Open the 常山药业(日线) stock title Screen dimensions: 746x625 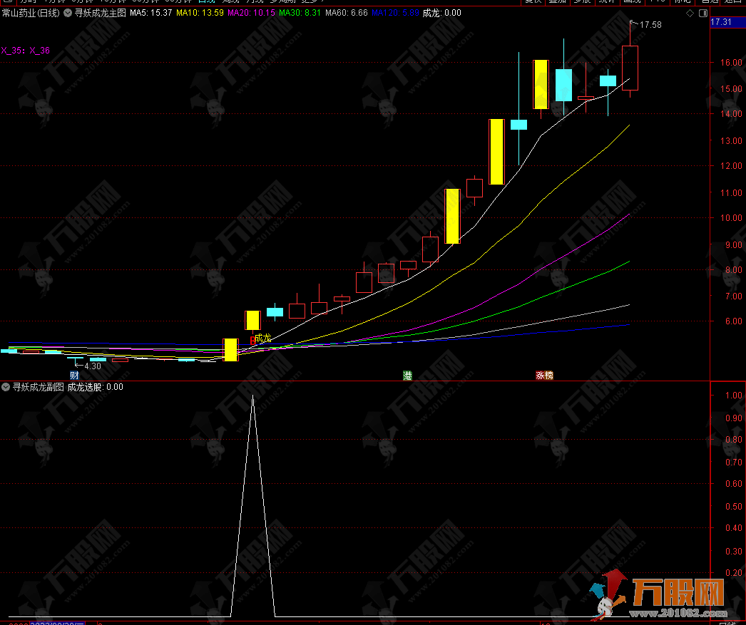pos(31,13)
